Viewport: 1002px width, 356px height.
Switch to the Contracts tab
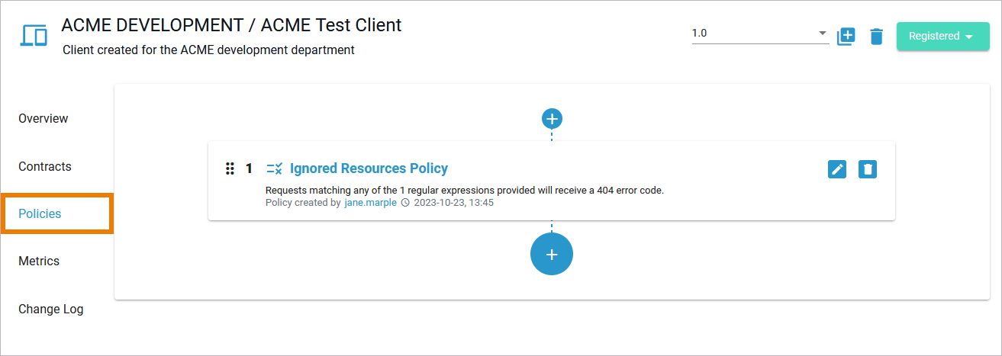click(x=45, y=166)
